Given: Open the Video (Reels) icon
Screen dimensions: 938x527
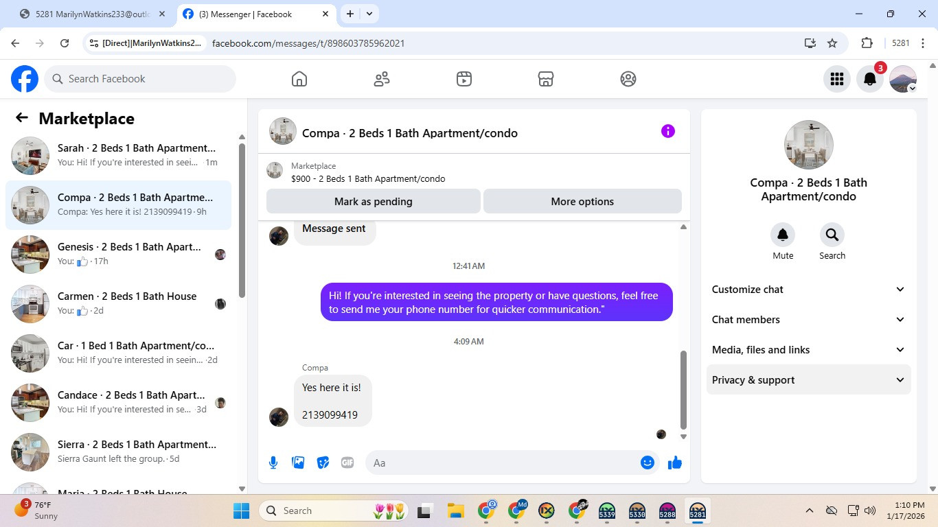Looking at the screenshot, I should [464, 79].
